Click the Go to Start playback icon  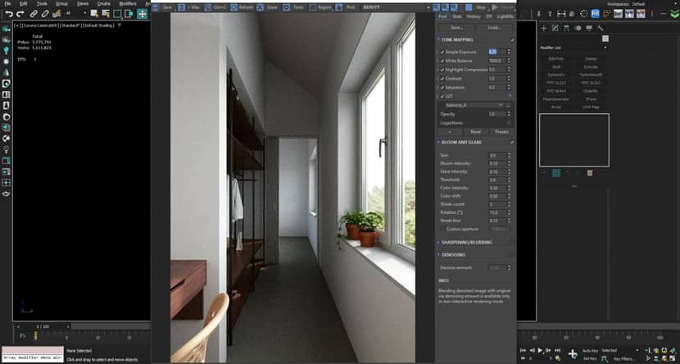point(524,350)
